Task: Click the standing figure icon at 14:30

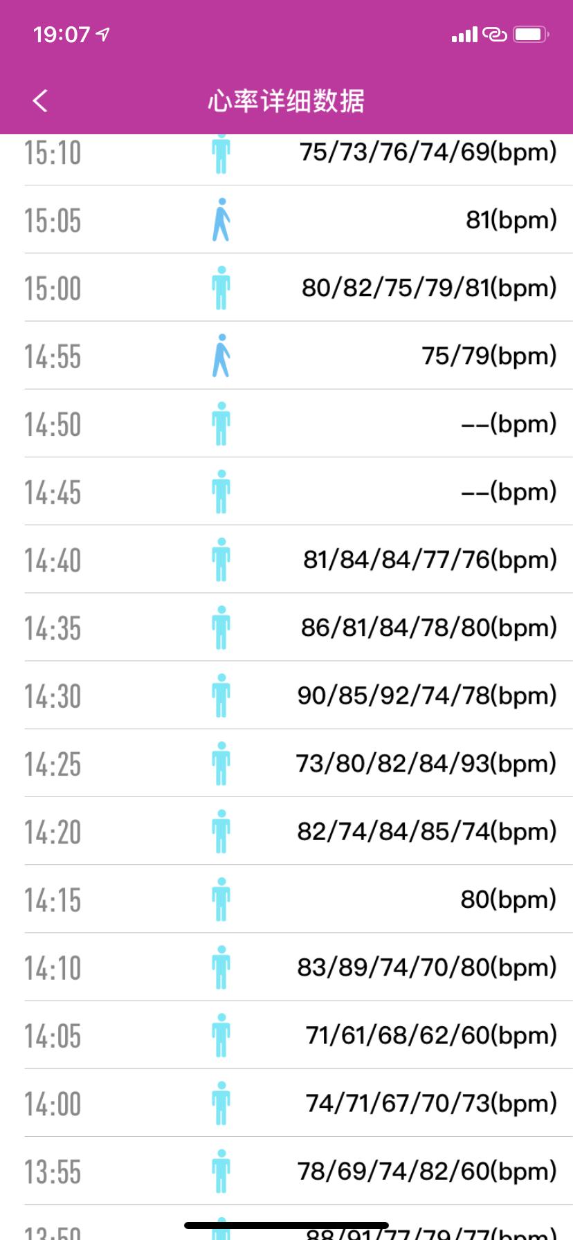Action: (221, 695)
